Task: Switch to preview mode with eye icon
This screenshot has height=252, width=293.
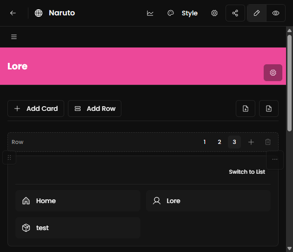Action: 276,13
